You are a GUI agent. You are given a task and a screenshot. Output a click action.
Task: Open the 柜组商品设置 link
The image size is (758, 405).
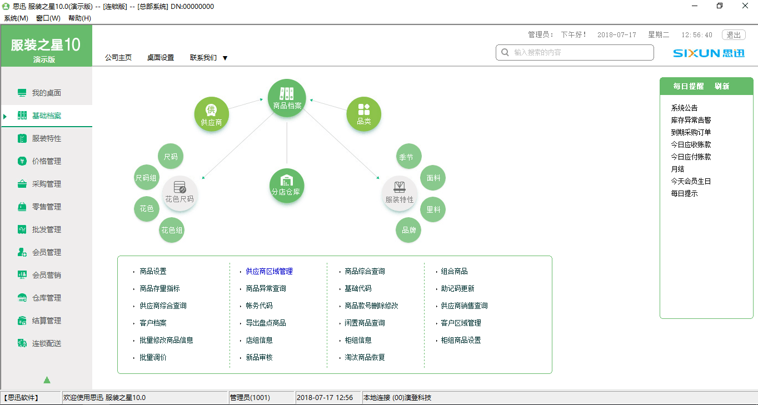click(x=461, y=340)
